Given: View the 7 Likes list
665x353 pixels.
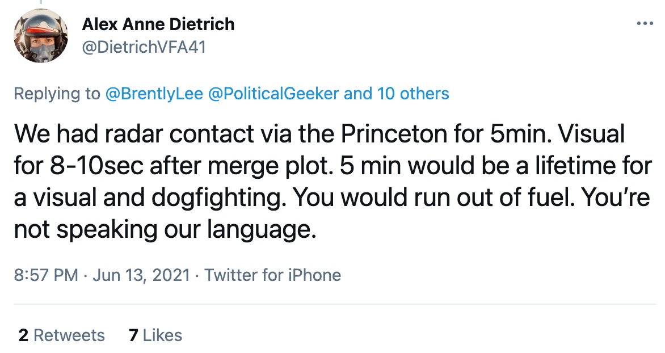Looking at the screenshot, I should click(x=155, y=335).
